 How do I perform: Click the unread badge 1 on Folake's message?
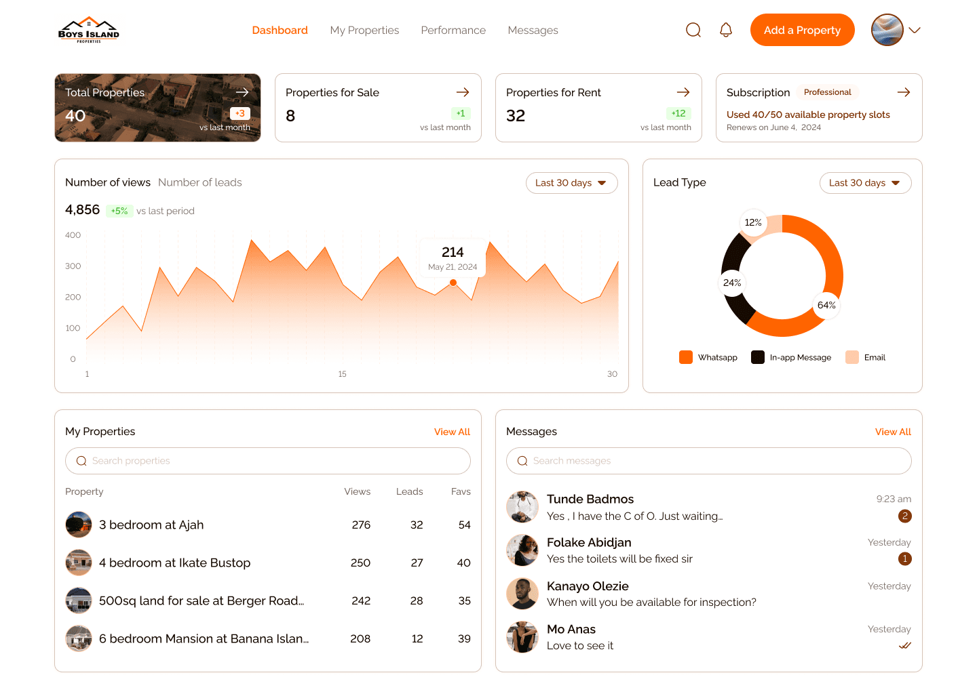pos(904,558)
